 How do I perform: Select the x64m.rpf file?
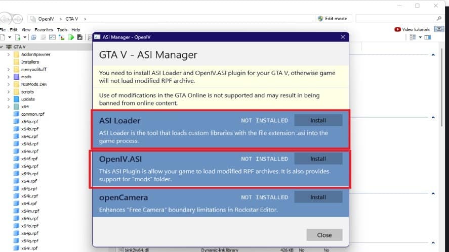point(30,211)
